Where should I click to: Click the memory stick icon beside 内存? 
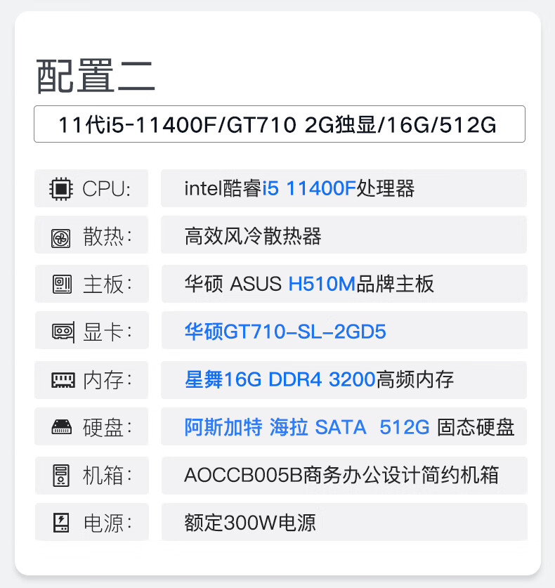(62, 380)
